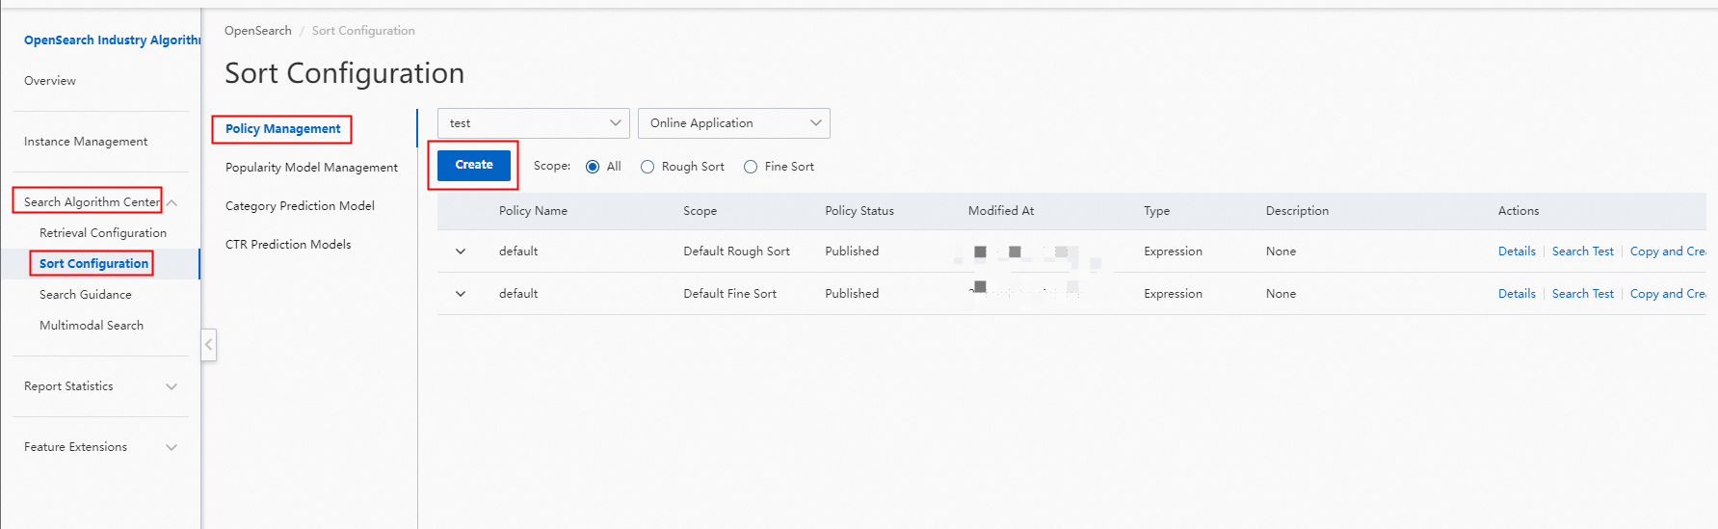Select the All scope radio button
Screen dimensions: 1718x529
tap(593, 167)
